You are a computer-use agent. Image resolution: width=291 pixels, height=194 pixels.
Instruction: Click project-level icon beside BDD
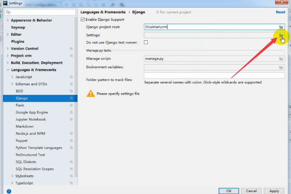coord(71,91)
